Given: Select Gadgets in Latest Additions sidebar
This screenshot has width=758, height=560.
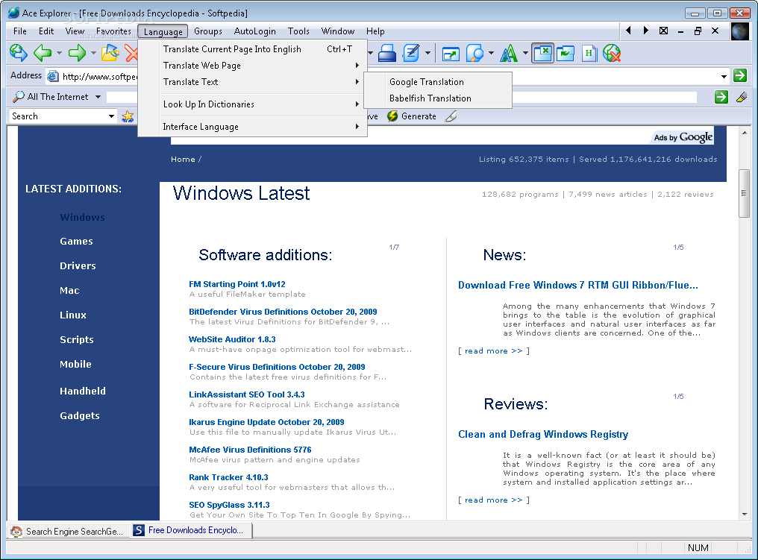Looking at the screenshot, I should (80, 415).
